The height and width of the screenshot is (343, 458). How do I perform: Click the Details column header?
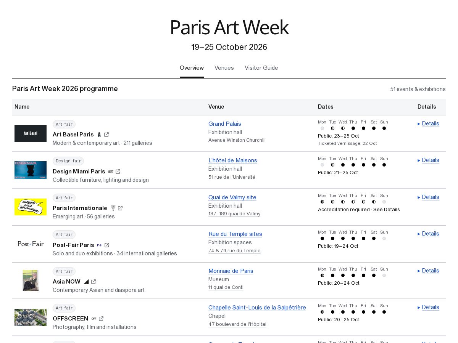pyautogui.click(x=427, y=107)
